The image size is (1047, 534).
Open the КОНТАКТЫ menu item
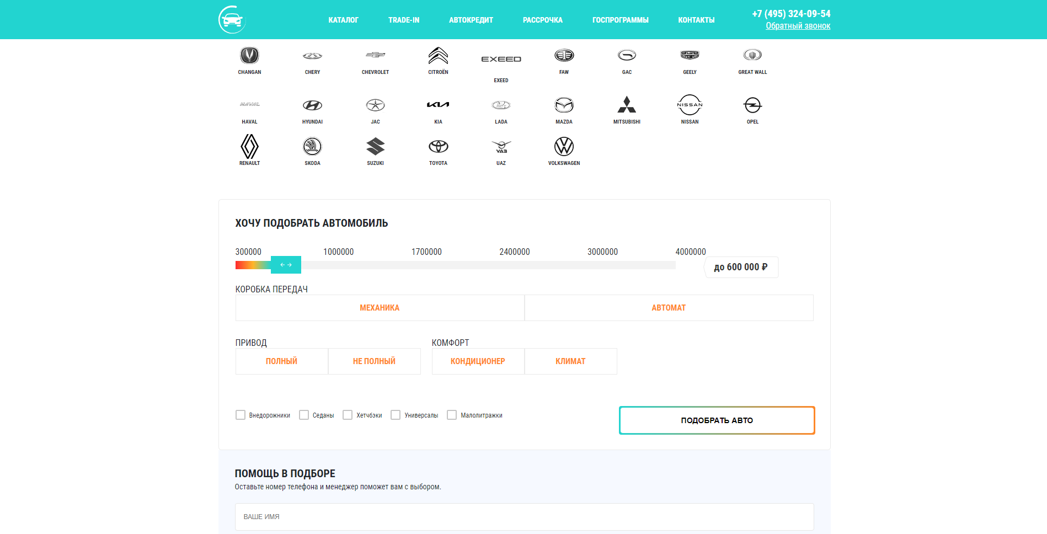[696, 20]
